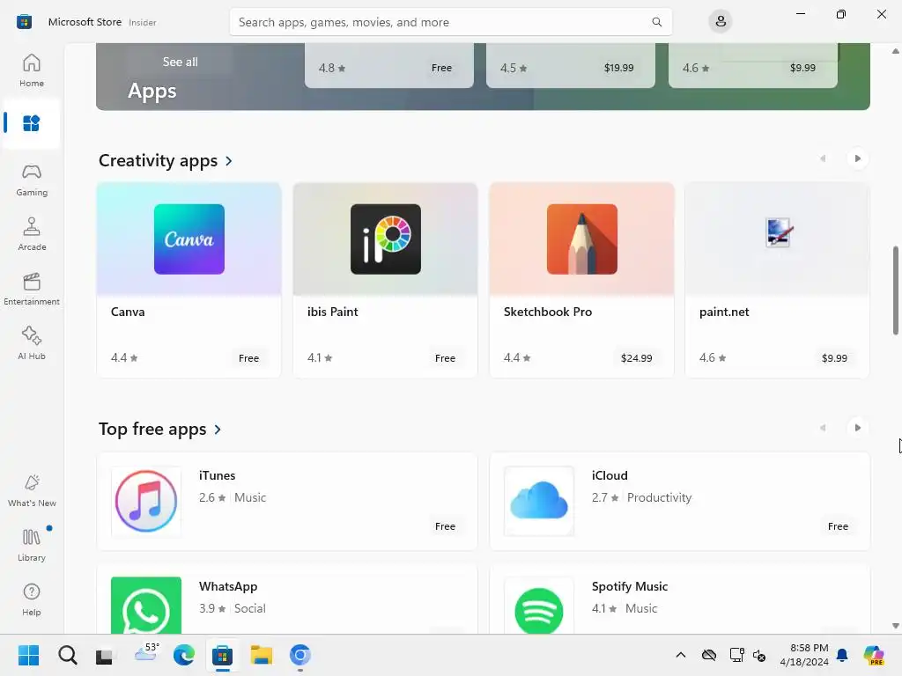Click the scroll down arrow
The width and height of the screenshot is (902, 676).
click(896, 626)
